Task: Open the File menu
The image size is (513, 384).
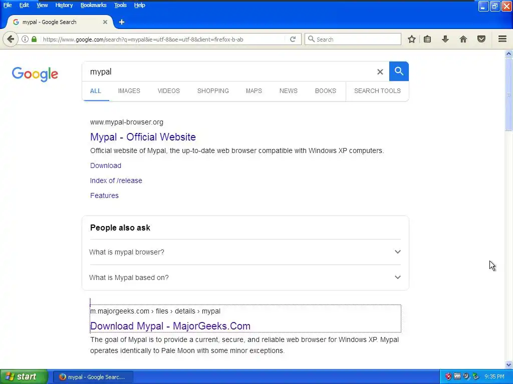Action: [8, 5]
